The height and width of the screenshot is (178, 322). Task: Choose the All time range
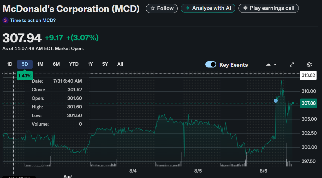click(120, 64)
